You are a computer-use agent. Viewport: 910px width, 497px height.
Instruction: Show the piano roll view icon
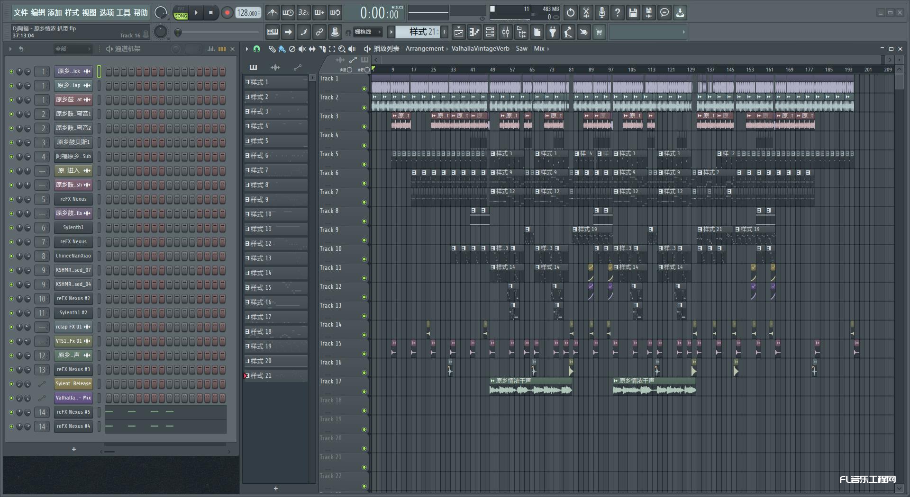(474, 32)
